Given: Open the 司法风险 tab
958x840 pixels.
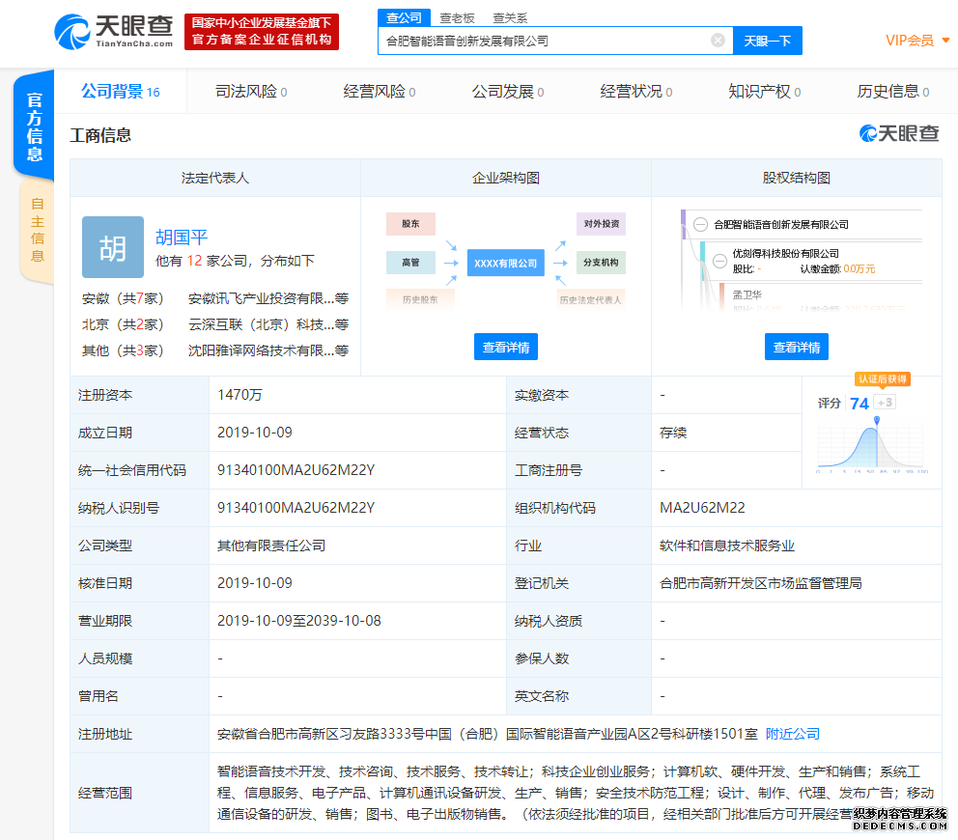Looking at the screenshot, I should pyautogui.click(x=251, y=92).
